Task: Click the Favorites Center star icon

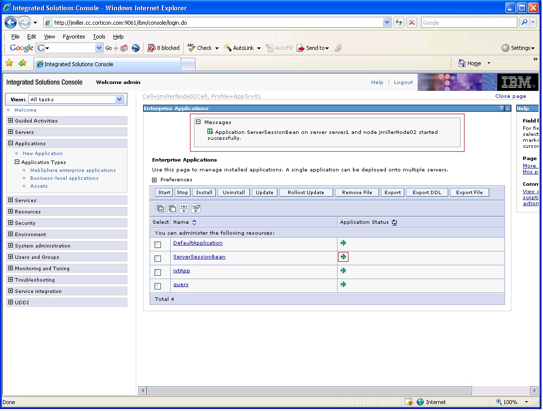Action: (x=9, y=63)
